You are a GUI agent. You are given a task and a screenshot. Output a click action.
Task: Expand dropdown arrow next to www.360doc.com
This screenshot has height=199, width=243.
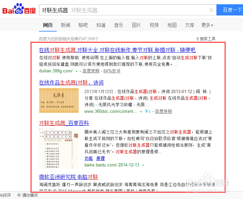141,112
